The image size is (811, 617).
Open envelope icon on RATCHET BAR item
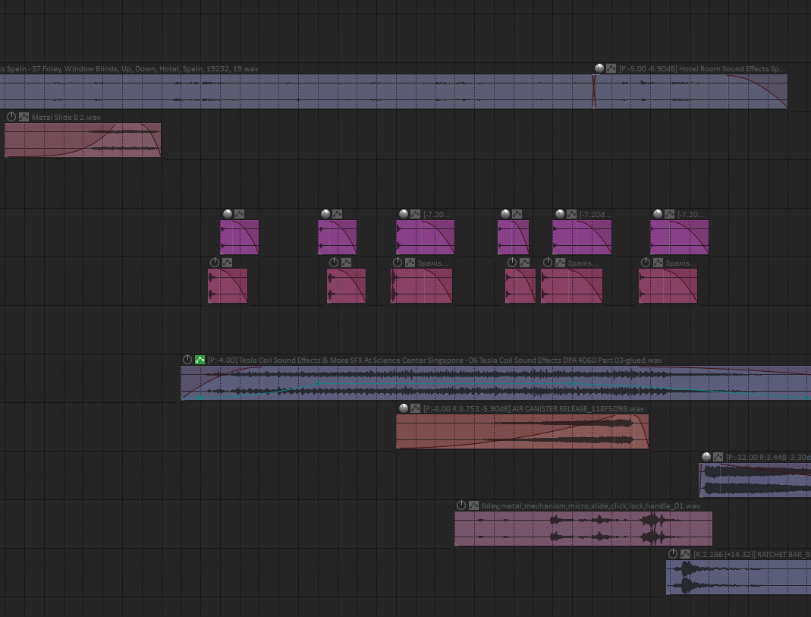coord(685,554)
